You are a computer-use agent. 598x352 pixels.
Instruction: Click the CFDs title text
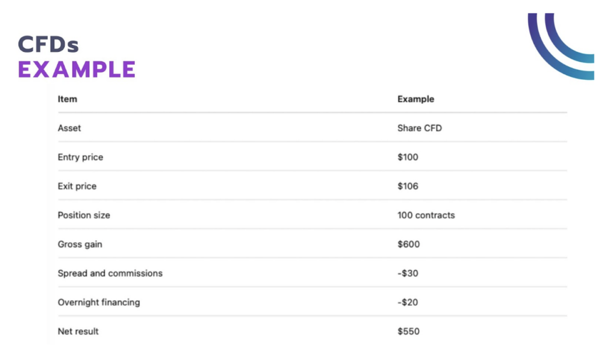(x=49, y=44)
